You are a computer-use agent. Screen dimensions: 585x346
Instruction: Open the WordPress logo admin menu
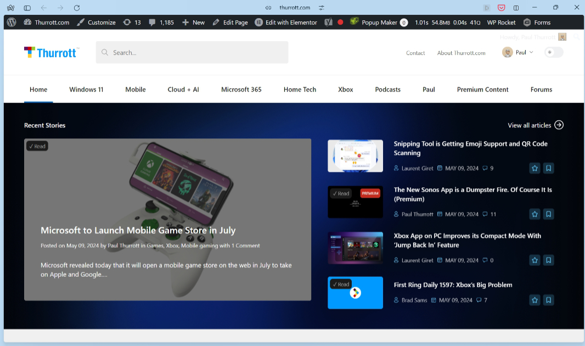coord(12,23)
